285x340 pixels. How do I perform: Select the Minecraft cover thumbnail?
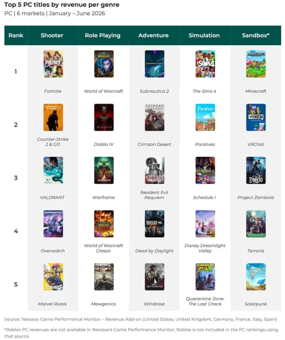tap(256, 64)
